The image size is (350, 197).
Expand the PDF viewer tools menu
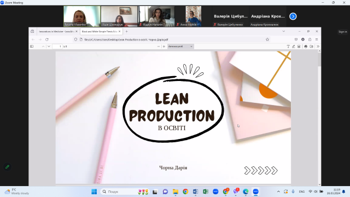pos(318,47)
